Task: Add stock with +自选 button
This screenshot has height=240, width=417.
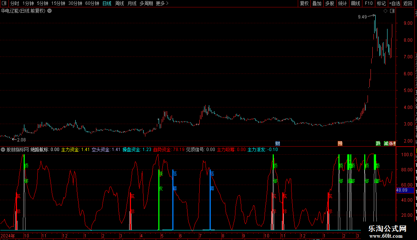Action: (x=394, y=3)
